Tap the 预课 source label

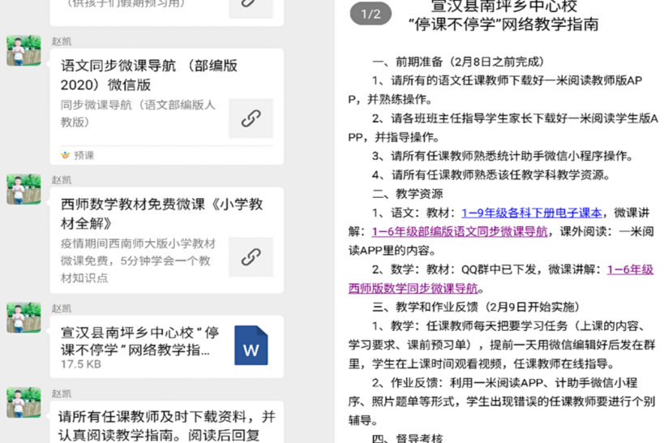pos(84,155)
